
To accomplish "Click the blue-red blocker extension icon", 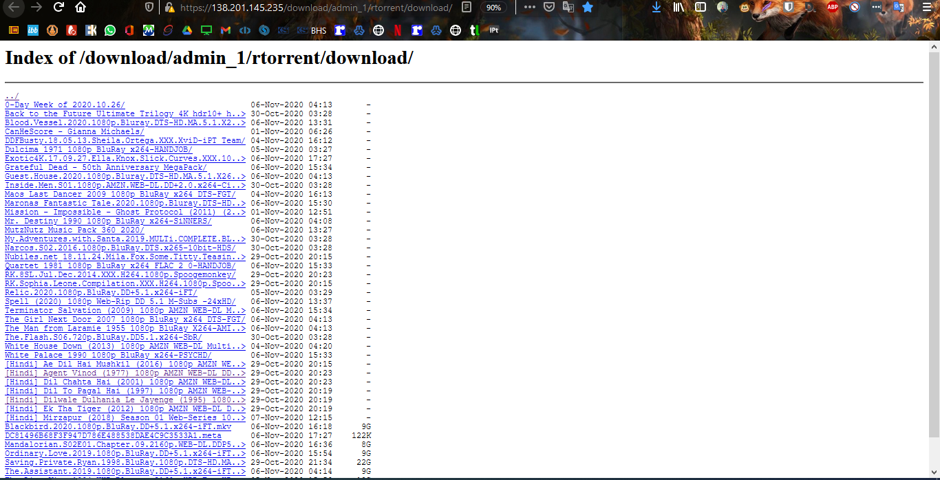I will [855, 8].
